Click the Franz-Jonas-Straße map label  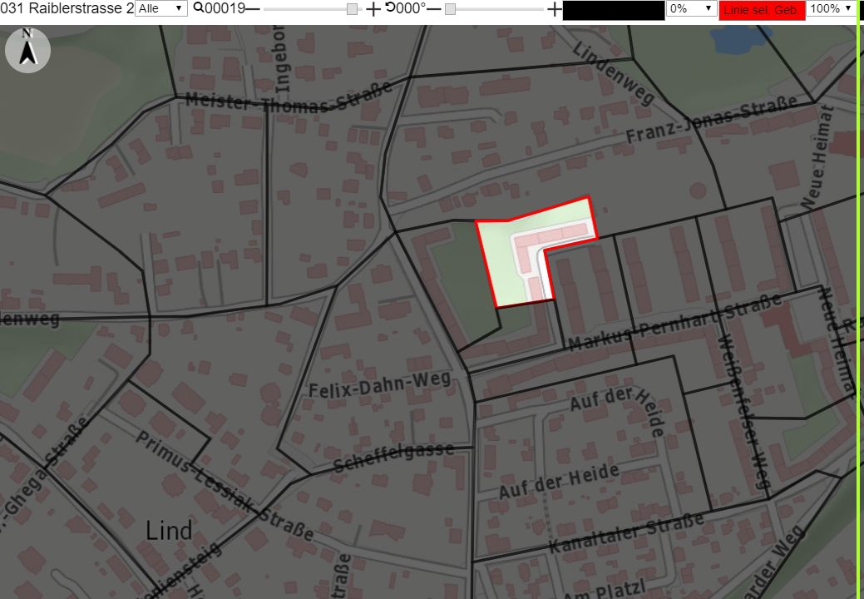(712, 119)
